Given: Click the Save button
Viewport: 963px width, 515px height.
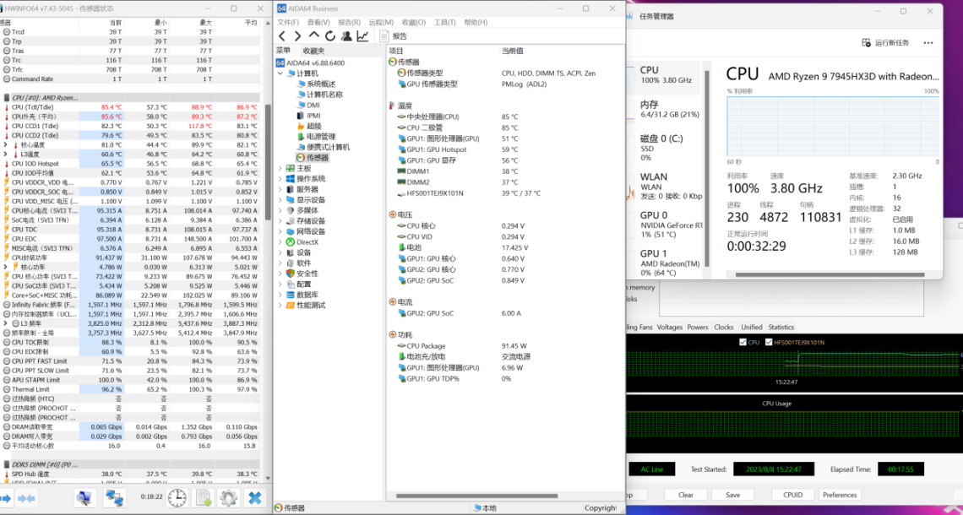Looking at the screenshot, I should pyautogui.click(x=732, y=495).
